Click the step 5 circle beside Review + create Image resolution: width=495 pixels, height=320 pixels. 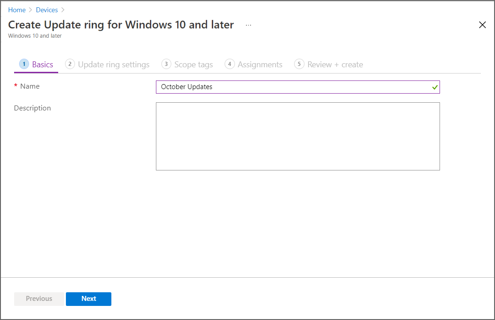(299, 64)
